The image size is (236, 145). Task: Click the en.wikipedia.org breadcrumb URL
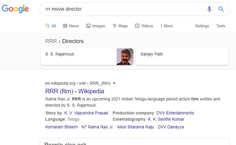click(x=78, y=83)
